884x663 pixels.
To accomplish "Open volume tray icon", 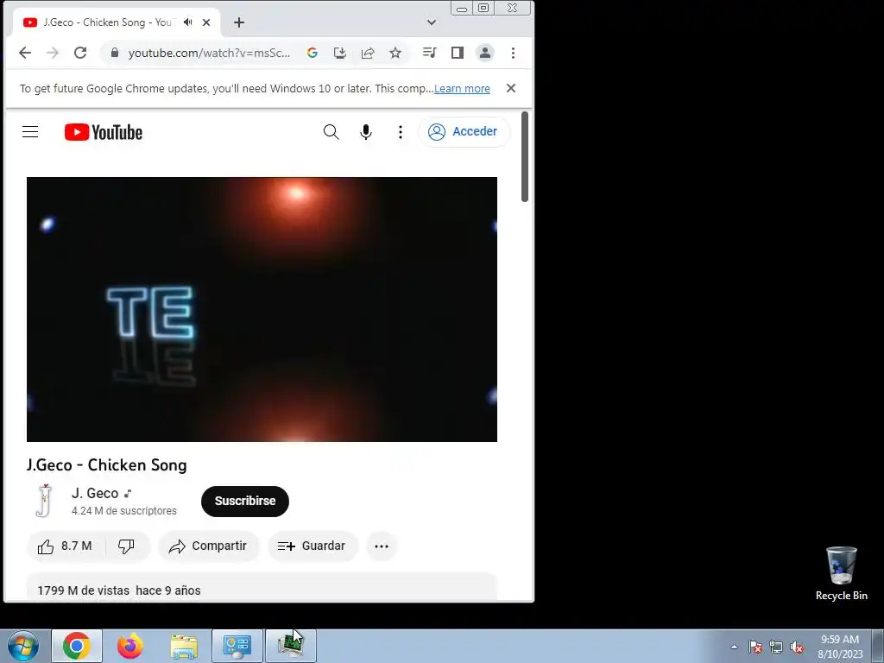I will click(x=797, y=647).
